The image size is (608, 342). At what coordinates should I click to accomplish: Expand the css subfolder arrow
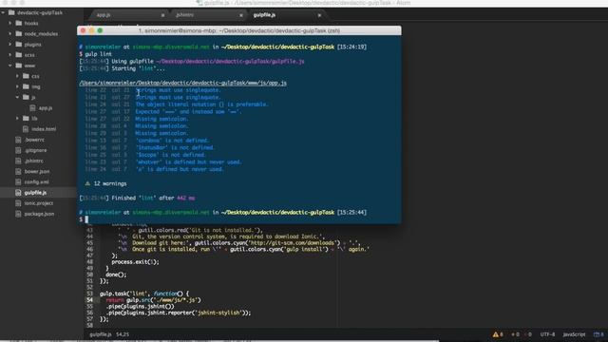tap(17, 76)
